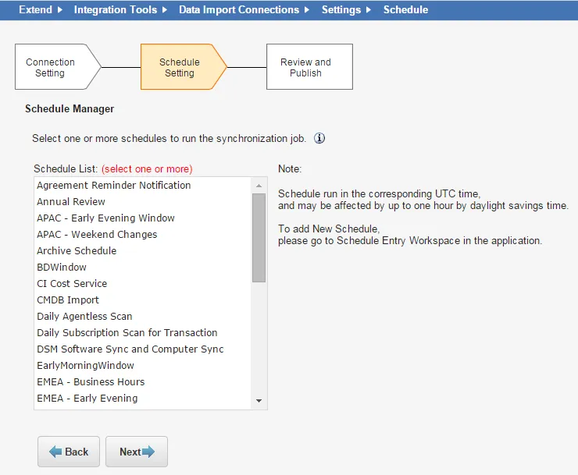
Task: Click the breadcrumb arrow after Extend
Action: point(60,9)
